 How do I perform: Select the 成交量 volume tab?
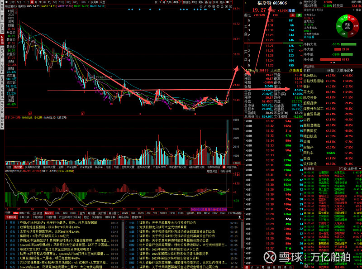[x=18, y=167]
